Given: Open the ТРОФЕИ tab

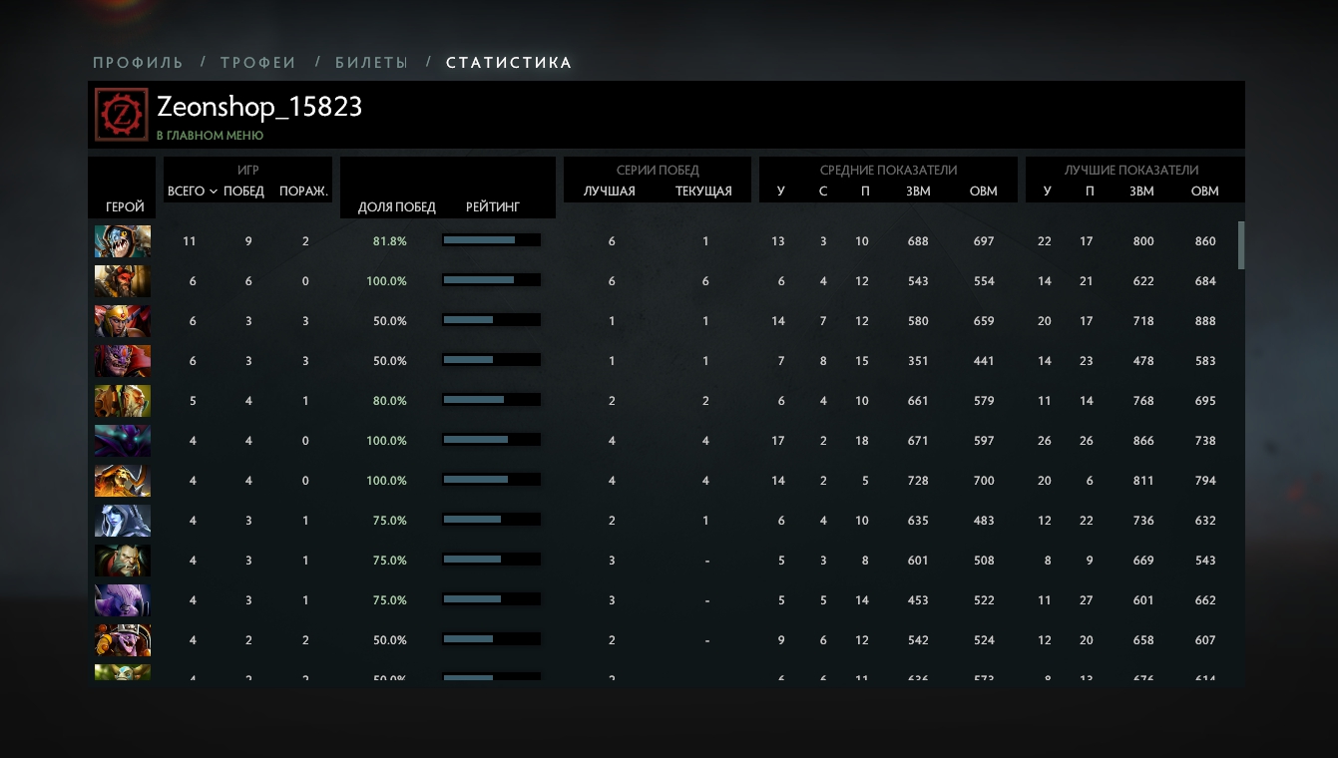Looking at the screenshot, I should pyautogui.click(x=258, y=63).
